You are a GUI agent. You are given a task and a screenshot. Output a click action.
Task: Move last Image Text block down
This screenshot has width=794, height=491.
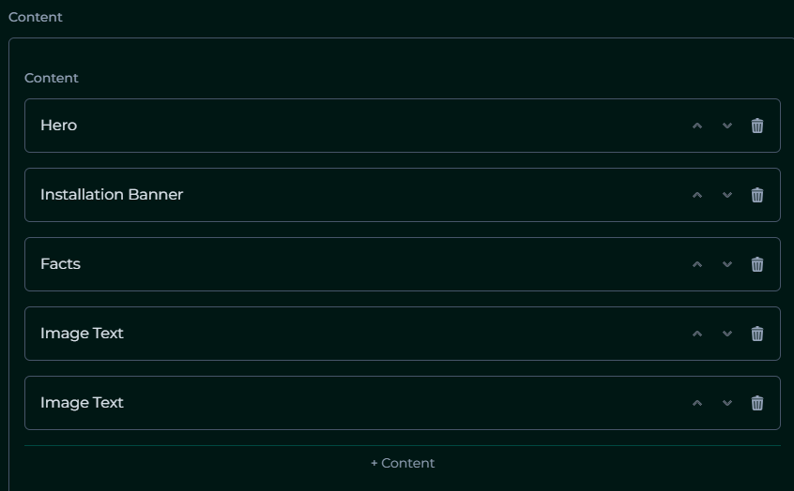tap(727, 403)
